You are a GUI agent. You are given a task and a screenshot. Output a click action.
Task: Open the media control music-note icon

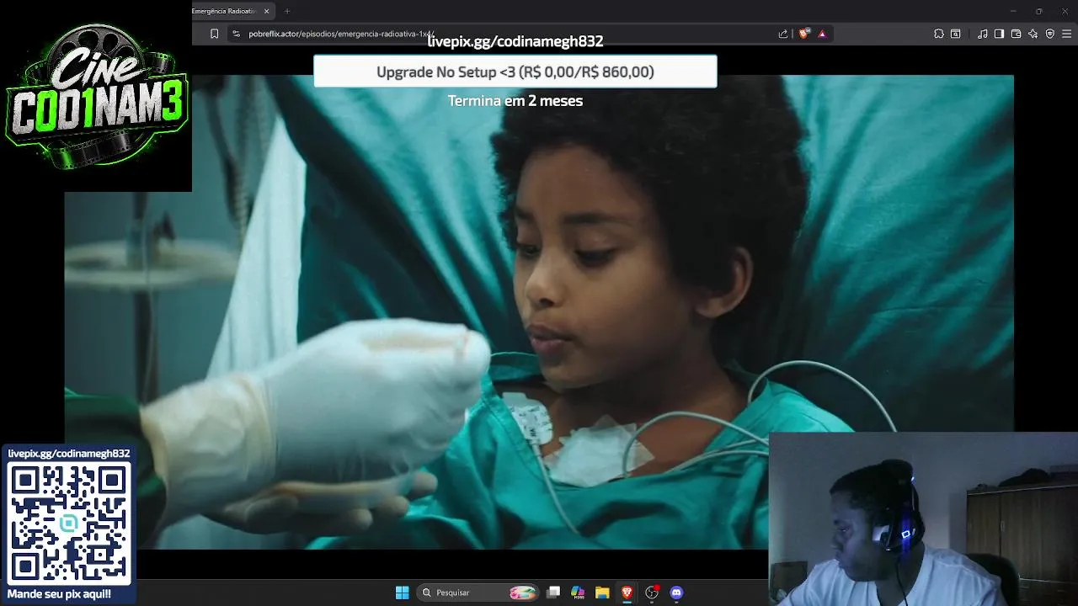983,34
